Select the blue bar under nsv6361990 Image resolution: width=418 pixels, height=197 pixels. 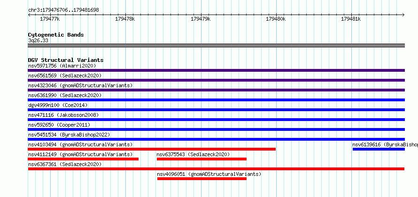[x=216, y=100]
